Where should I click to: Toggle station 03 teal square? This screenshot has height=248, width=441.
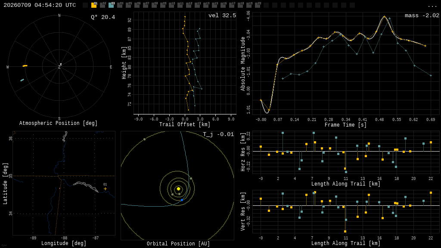(x=112, y=5)
